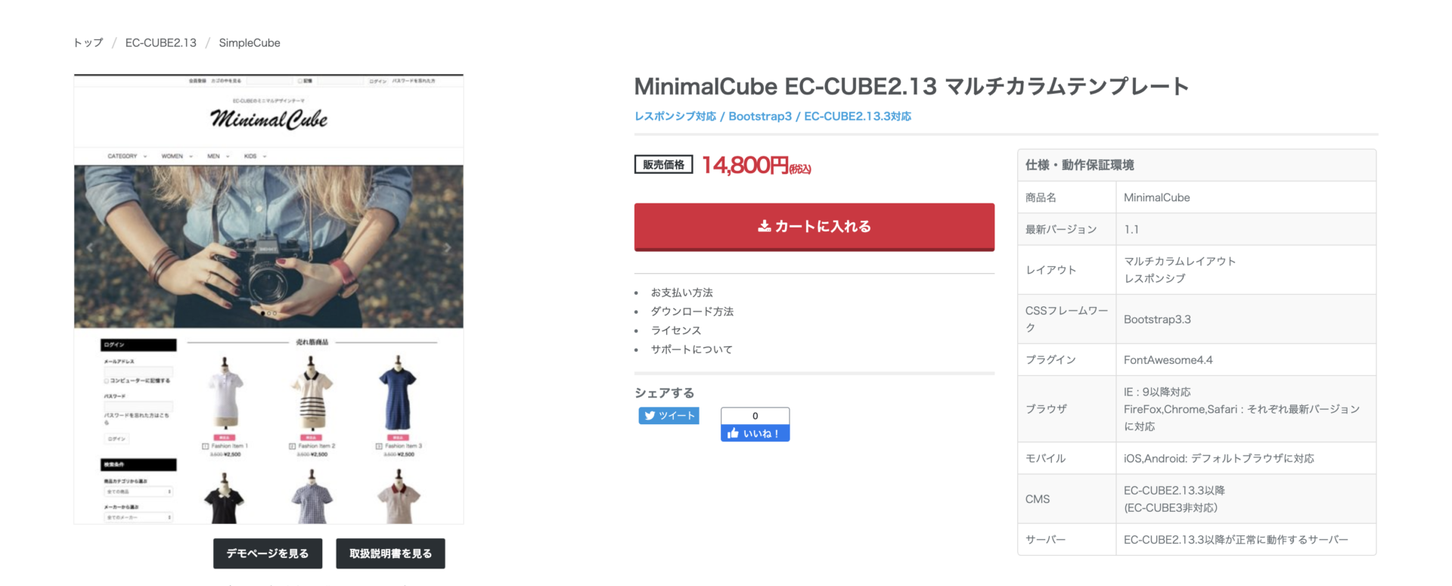Open the トップ breadcrumb link
The width and height of the screenshot is (1452, 586).
click(88, 42)
